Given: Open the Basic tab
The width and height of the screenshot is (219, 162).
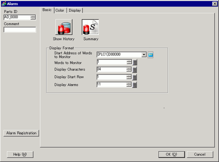Looking at the screenshot, I should coord(47,10).
